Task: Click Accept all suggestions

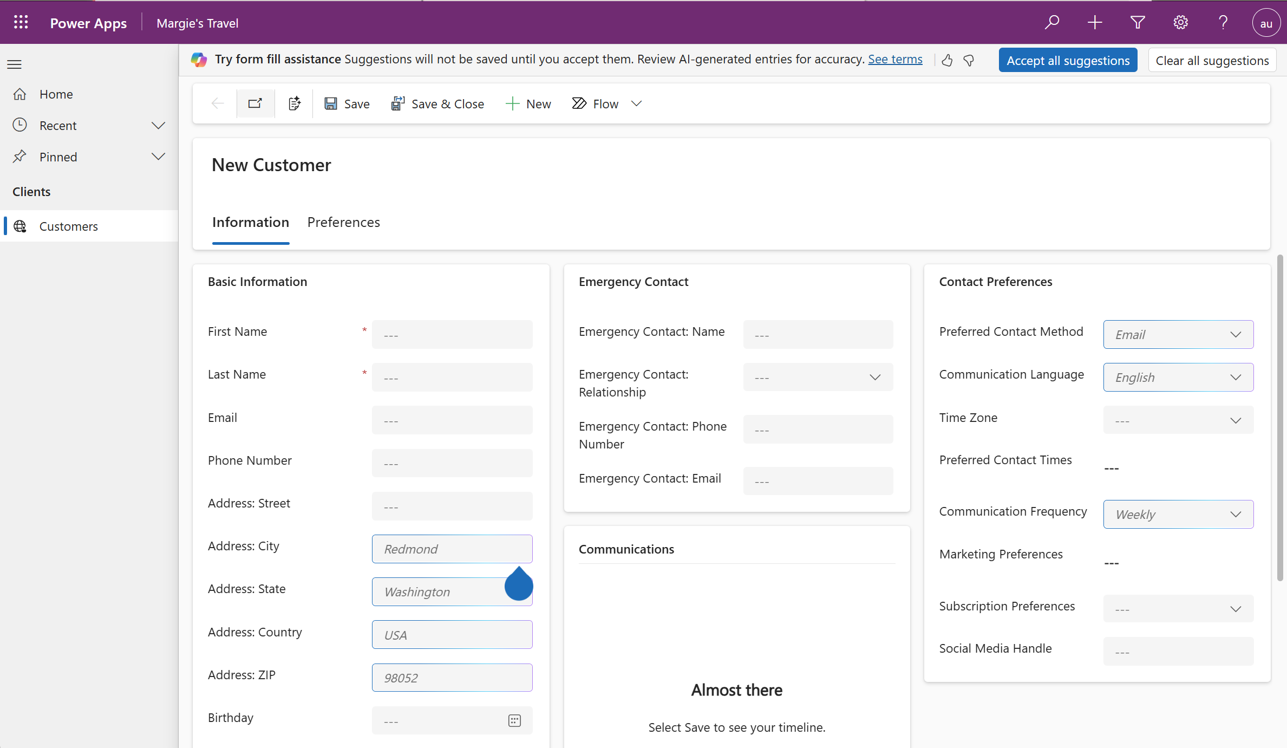Action: tap(1068, 60)
